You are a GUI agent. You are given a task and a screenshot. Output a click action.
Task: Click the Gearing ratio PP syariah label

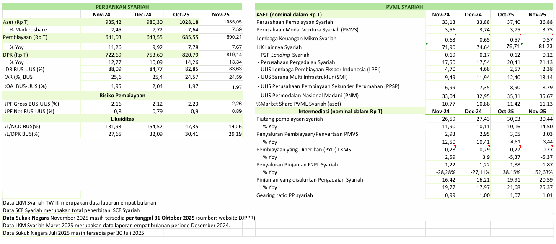284,195
